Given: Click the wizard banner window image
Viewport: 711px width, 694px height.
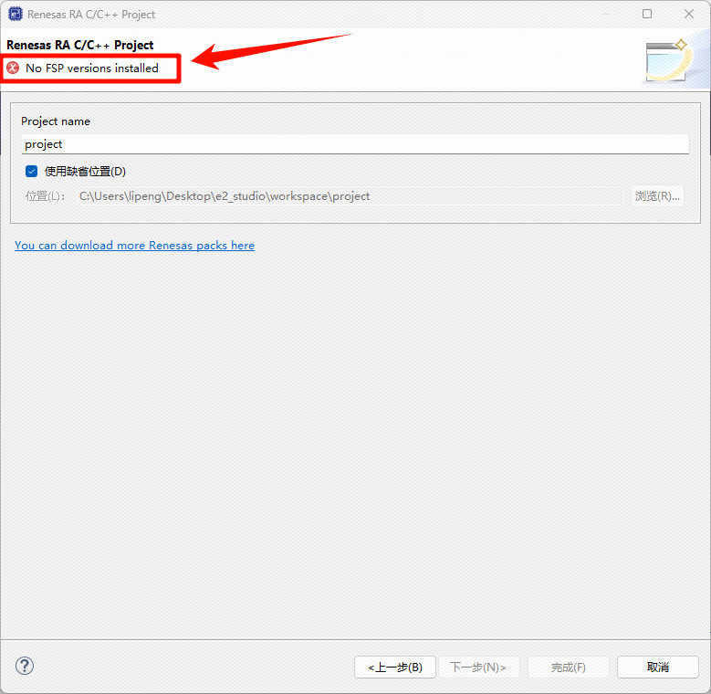Looking at the screenshot, I should [x=667, y=60].
